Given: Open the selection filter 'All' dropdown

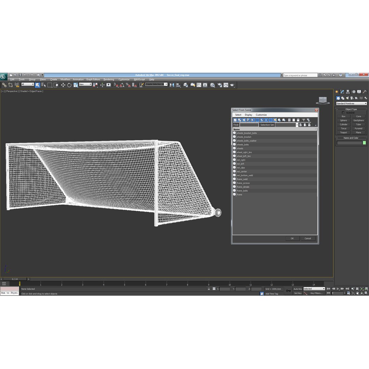Looking at the screenshot, I should [x=28, y=84].
